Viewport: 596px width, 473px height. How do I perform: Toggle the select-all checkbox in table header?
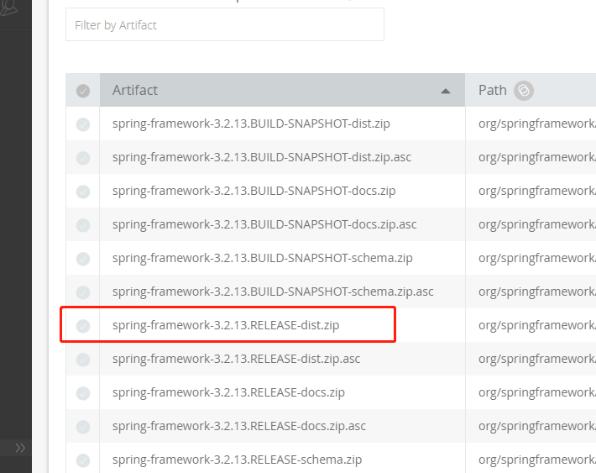point(83,91)
